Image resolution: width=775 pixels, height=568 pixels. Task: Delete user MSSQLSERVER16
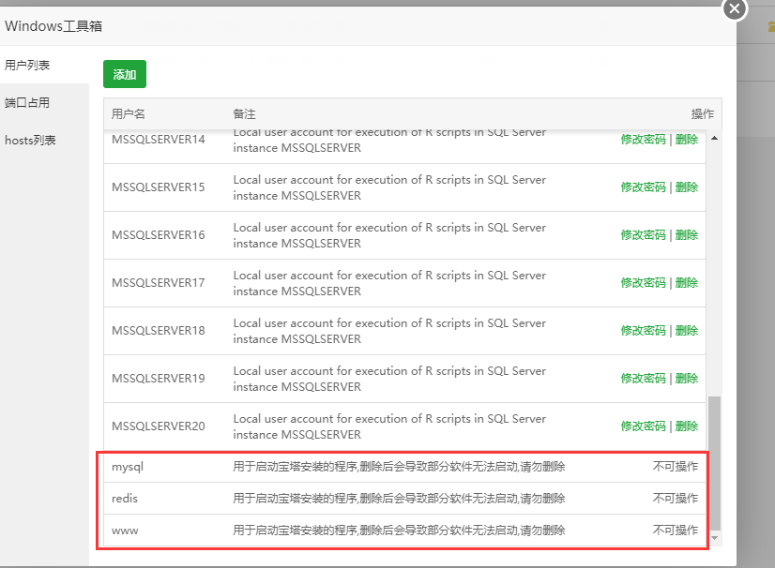(x=687, y=234)
